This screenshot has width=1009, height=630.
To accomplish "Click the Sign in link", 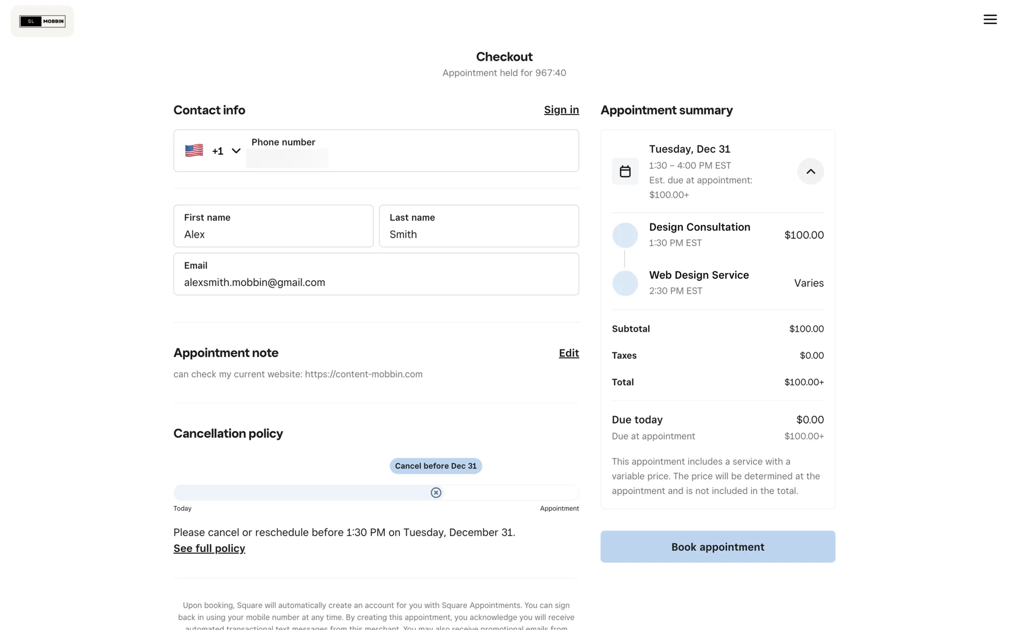I will click(x=561, y=110).
